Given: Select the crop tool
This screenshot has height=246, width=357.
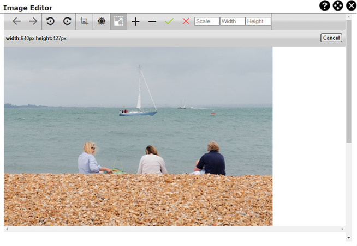Looking at the screenshot, I should [84, 21].
